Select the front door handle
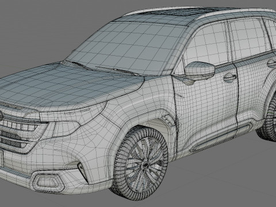Viewport: 276px width, 207px height. [229, 78]
